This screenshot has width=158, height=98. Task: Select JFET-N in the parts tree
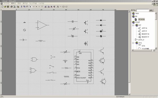pos(144,28)
